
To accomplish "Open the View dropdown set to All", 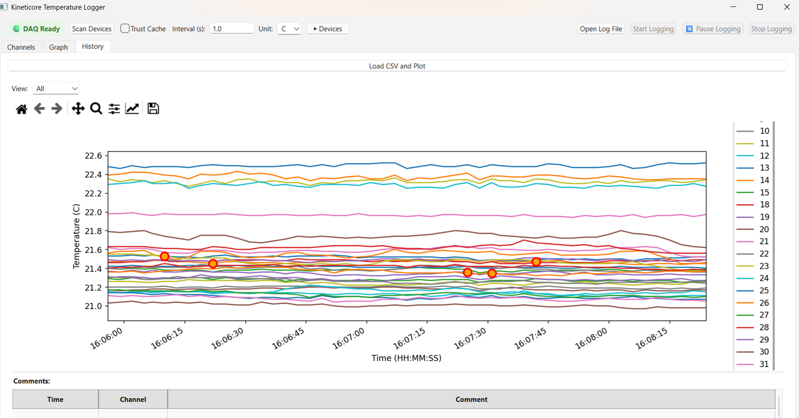I will point(55,88).
